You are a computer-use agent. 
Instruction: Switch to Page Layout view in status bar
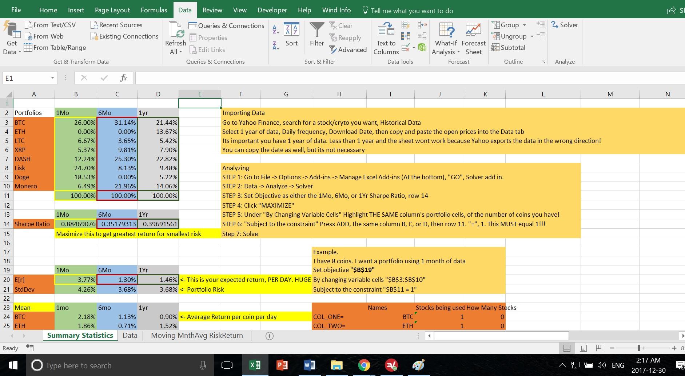583,348
